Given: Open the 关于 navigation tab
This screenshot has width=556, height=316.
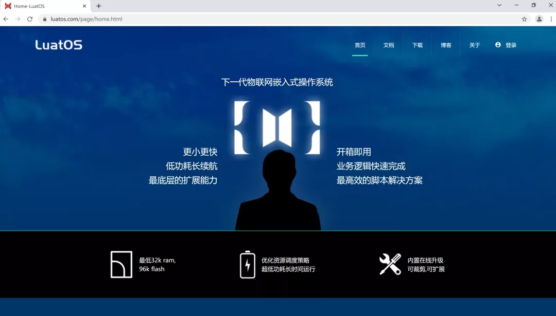Looking at the screenshot, I should tap(475, 45).
